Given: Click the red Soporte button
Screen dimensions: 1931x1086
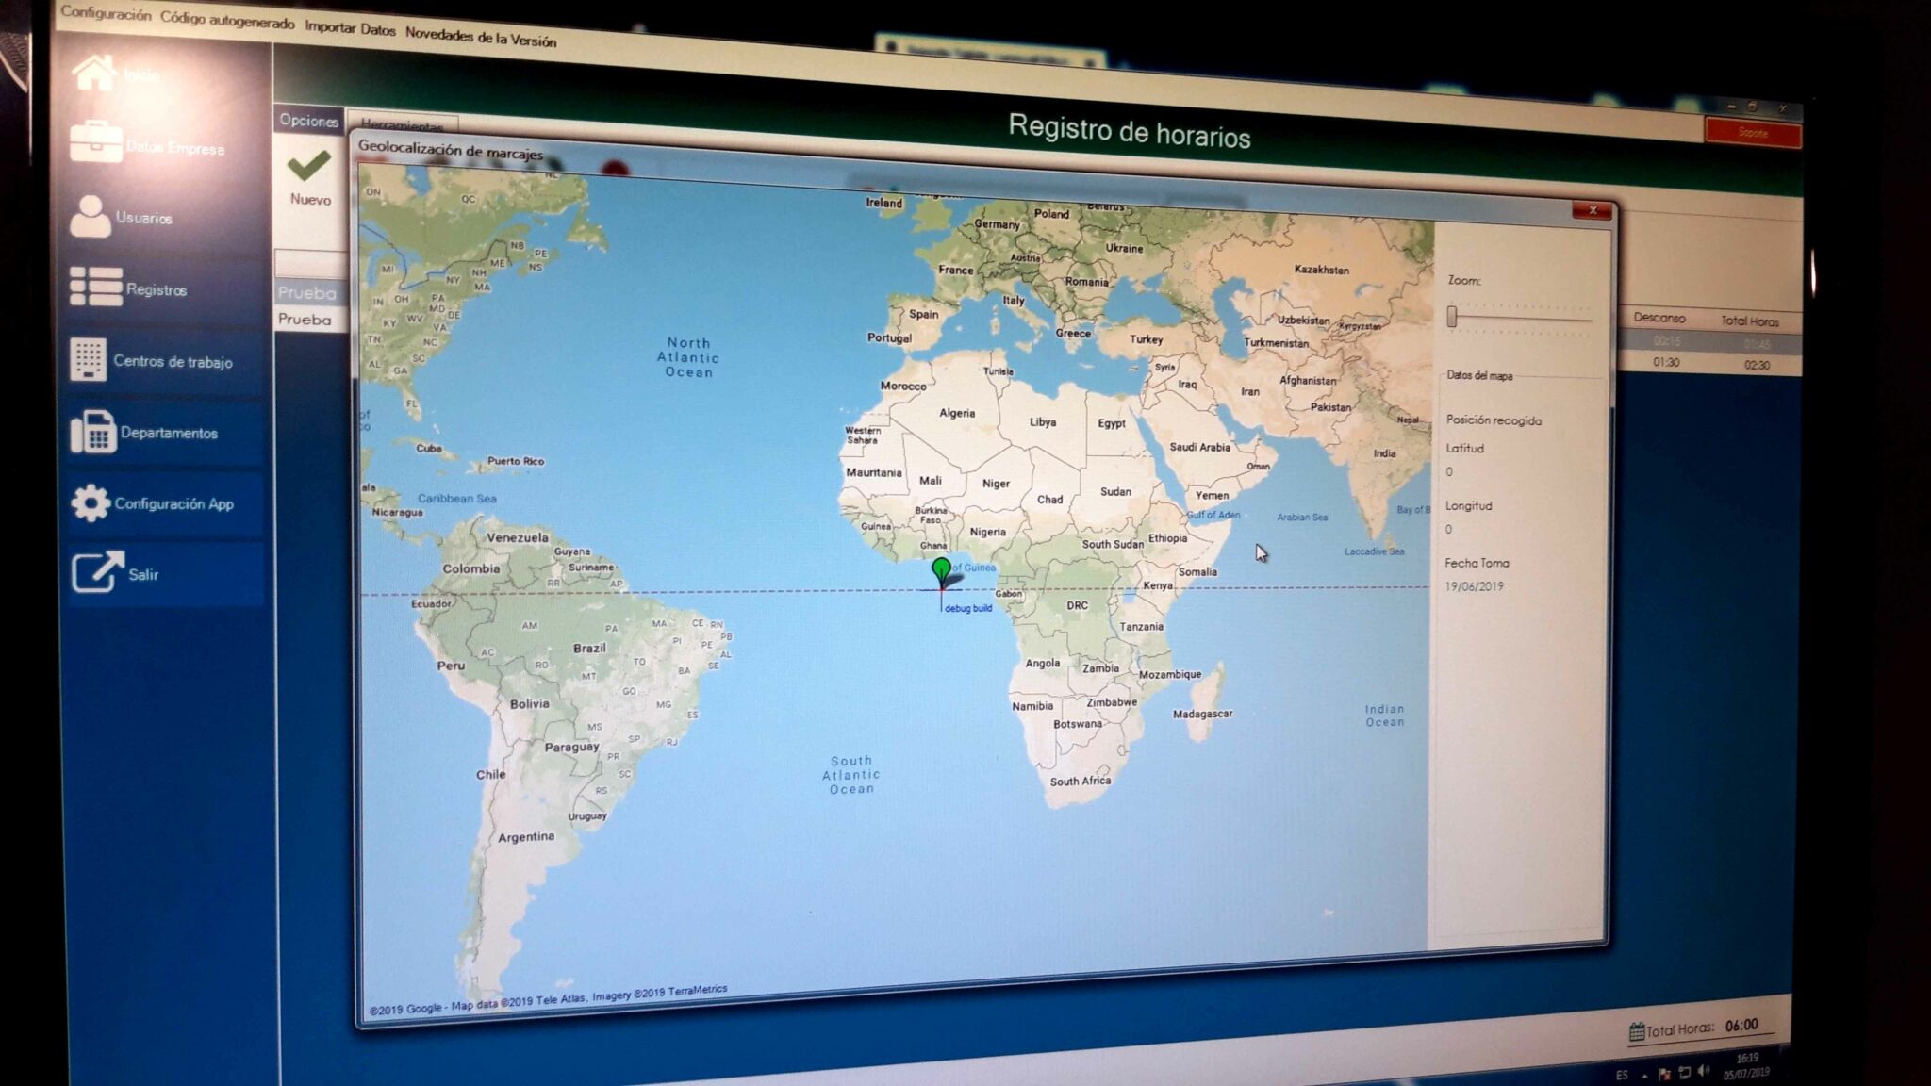Looking at the screenshot, I should pyautogui.click(x=1753, y=133).
